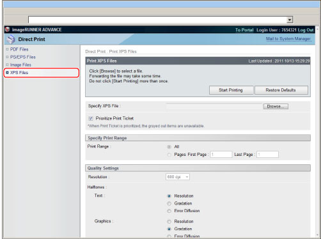This screenshot has width=321, height=239.
Task: Click the Direct Print printer icon
Action: click(x=11, y=39)
